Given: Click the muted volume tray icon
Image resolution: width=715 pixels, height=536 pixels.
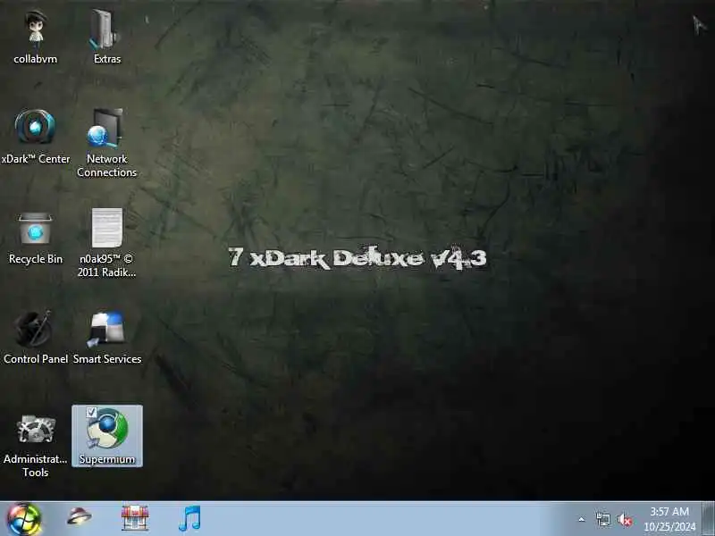Looking at the screenshot, I should pyautogui.click(x=625, y=520).
